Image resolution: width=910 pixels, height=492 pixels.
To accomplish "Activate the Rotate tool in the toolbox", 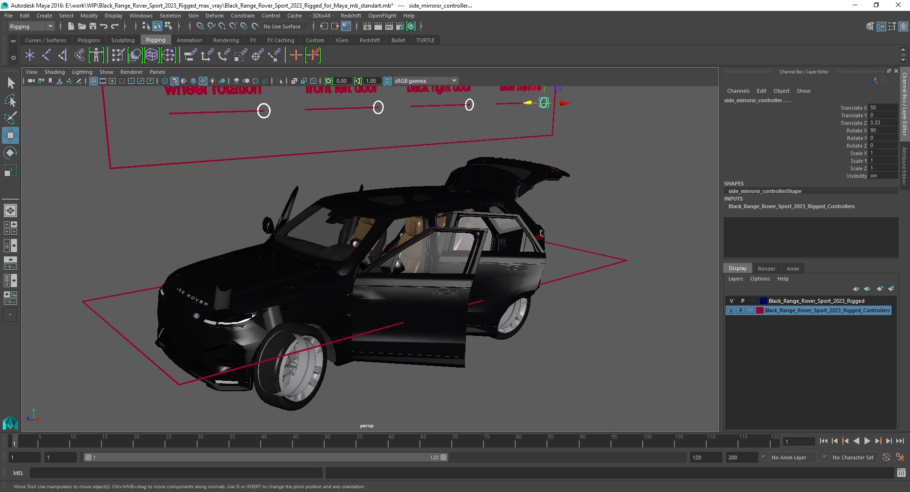I will (10, 152).
